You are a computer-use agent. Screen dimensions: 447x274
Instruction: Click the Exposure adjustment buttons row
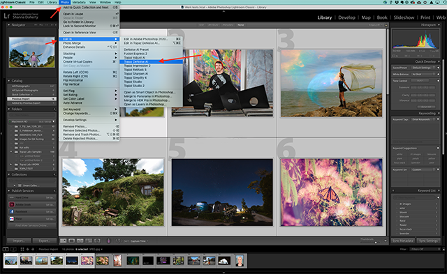coord(423,87)
